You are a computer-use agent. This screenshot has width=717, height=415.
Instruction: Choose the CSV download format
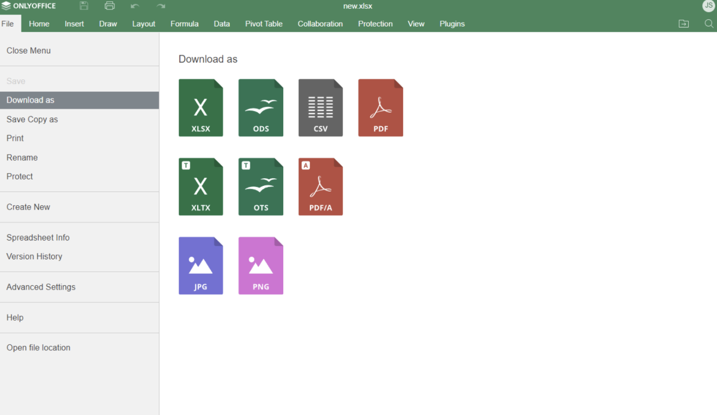tap(320, 108)
